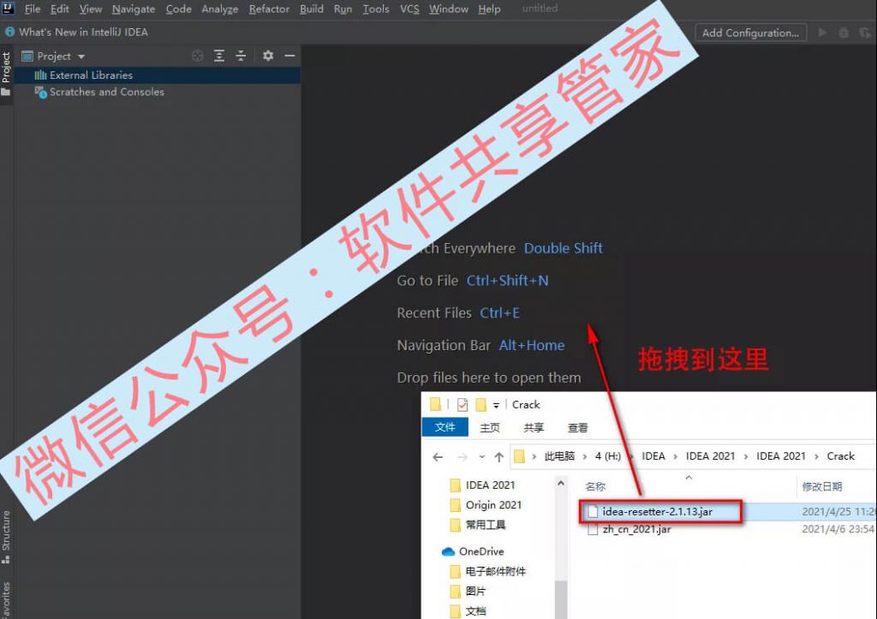Open the Code menu

[x=179, y=9]
